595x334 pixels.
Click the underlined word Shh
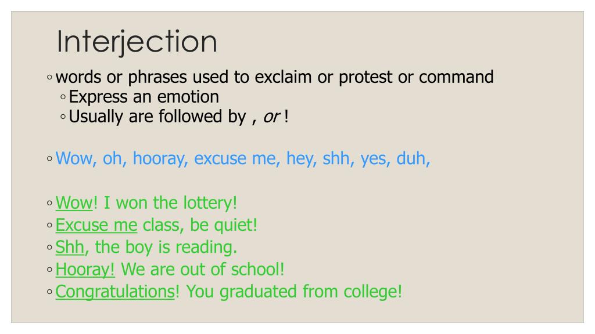[70, 247]
